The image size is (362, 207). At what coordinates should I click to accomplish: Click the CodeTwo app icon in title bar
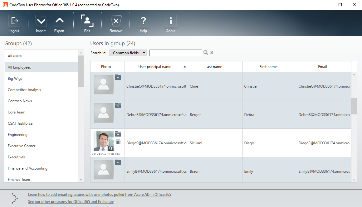(x=5, y=5)
